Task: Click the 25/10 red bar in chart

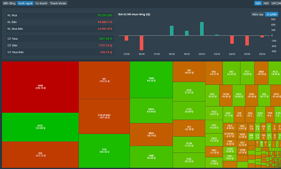Action: tap(247, 41)
